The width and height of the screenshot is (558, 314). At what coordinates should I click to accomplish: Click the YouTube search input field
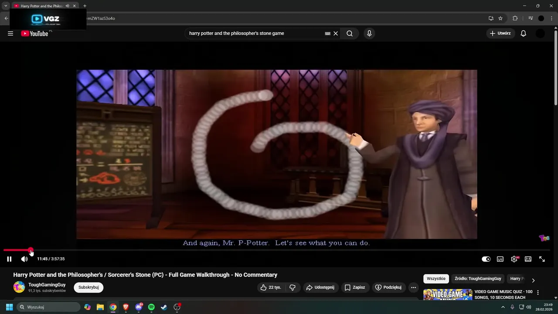255,34
